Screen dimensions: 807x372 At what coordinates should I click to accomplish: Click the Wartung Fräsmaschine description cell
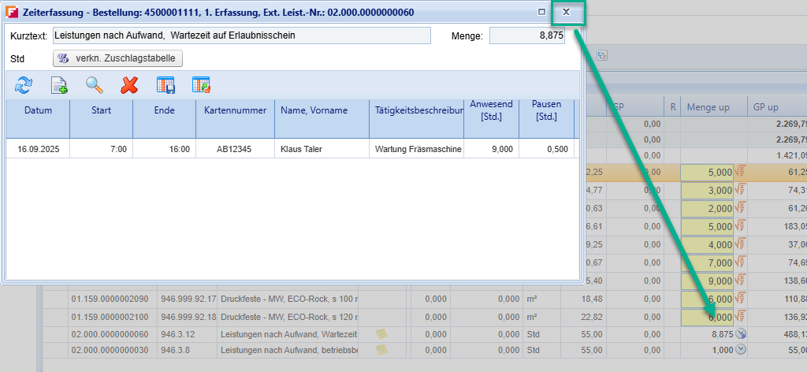tap(416, 149)
